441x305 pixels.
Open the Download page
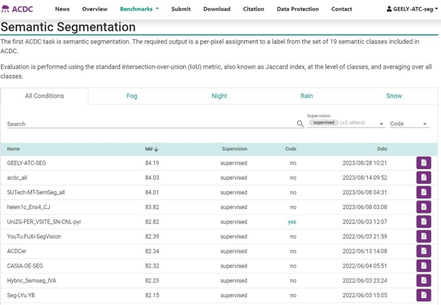pos(217,9)
